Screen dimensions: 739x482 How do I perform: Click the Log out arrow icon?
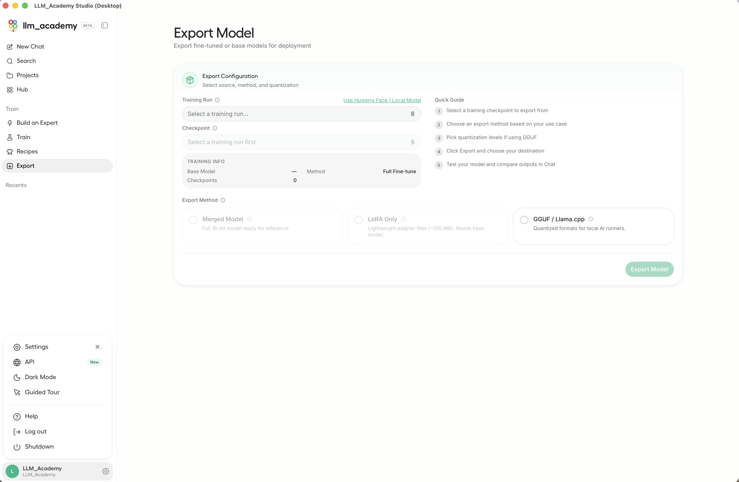pos(17,432)
